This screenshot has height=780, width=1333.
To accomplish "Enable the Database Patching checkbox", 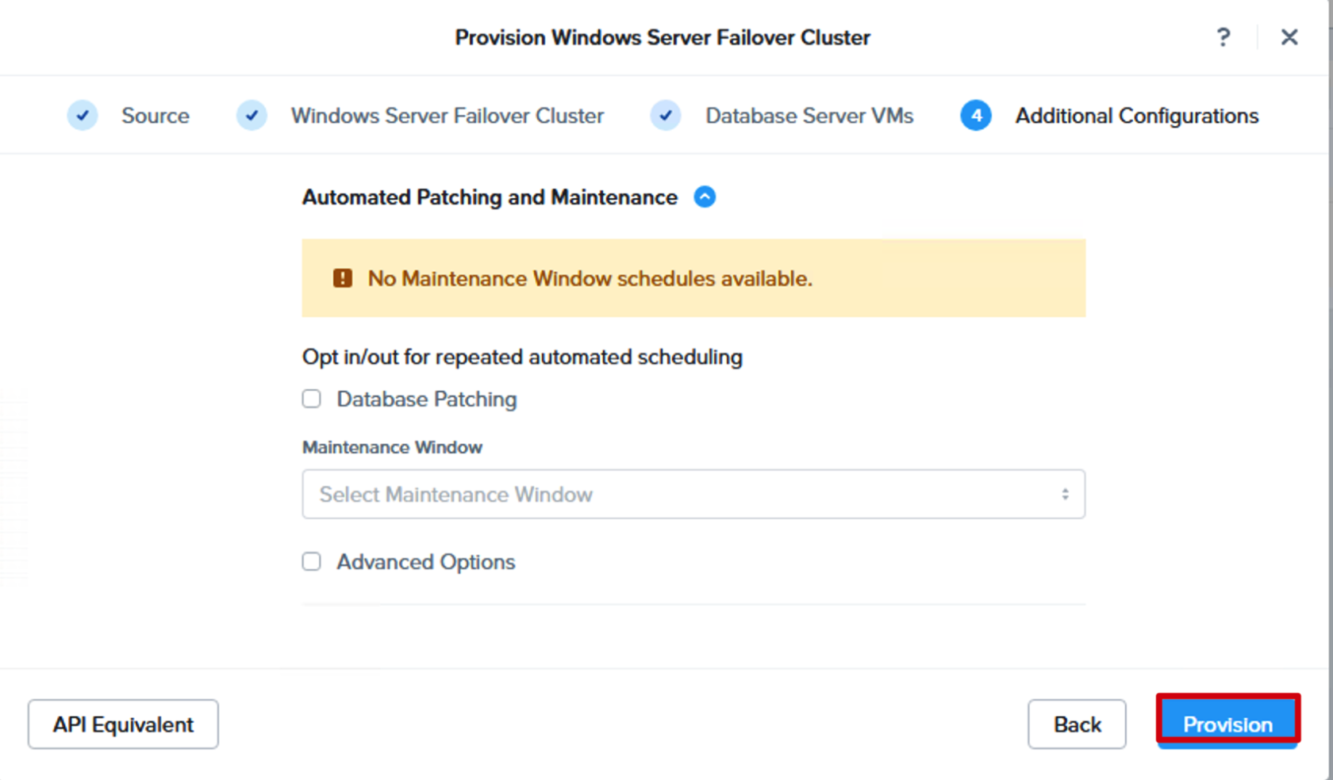I will click(x=312, y=399).
